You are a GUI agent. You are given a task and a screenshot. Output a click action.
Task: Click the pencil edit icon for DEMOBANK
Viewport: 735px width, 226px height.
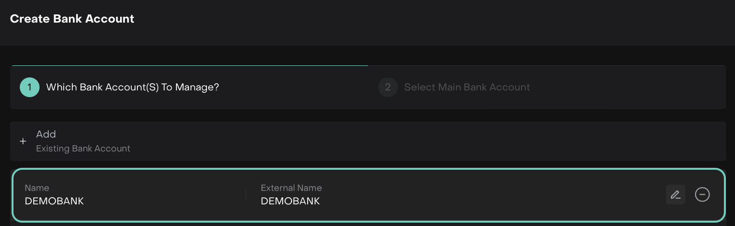(x=675, y=195)
